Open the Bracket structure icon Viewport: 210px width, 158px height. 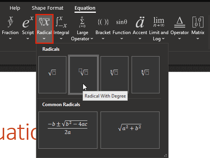pos(103,22)
